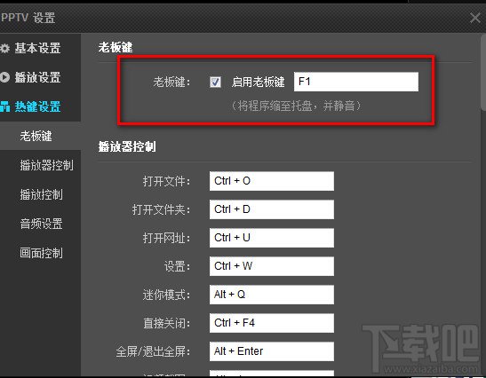Toggle the 启用老板键 checkbox
The width and height of the screenshot is (486, 378).
215,82
